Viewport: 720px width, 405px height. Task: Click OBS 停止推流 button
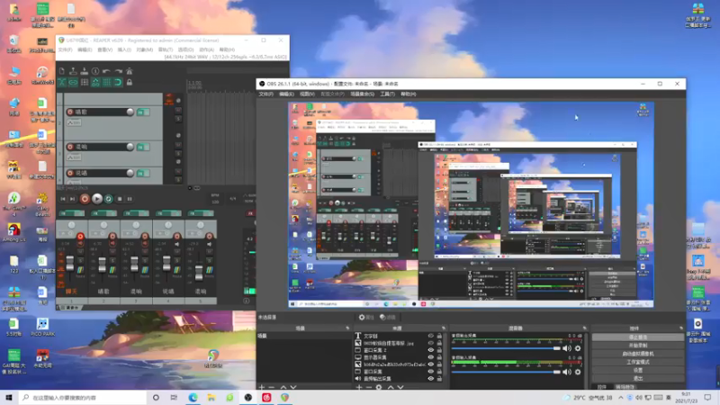coord(637,337)
